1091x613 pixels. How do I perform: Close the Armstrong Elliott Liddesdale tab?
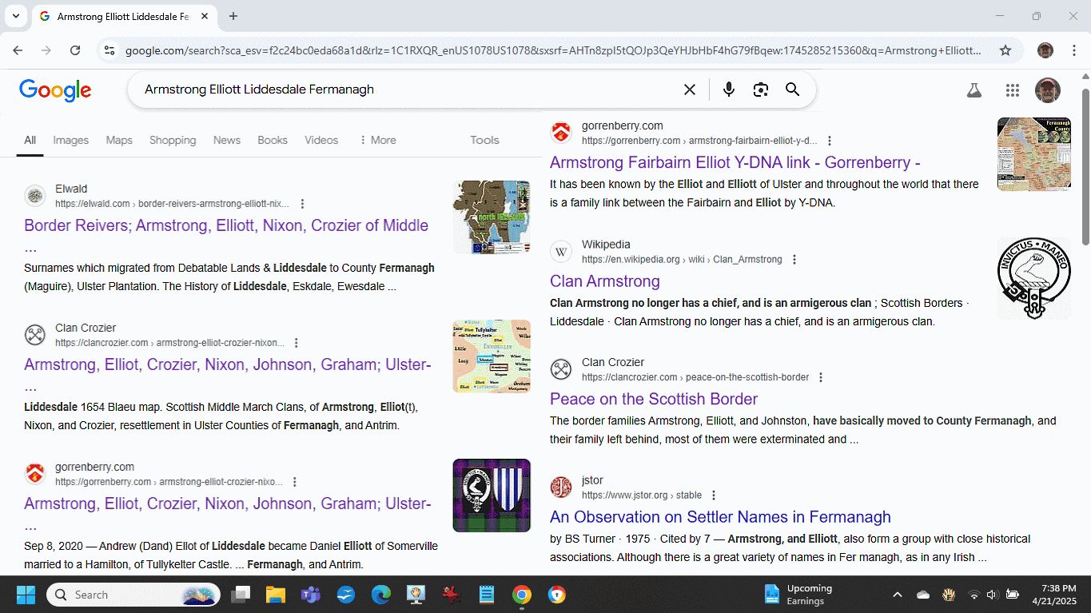[205, 16]
